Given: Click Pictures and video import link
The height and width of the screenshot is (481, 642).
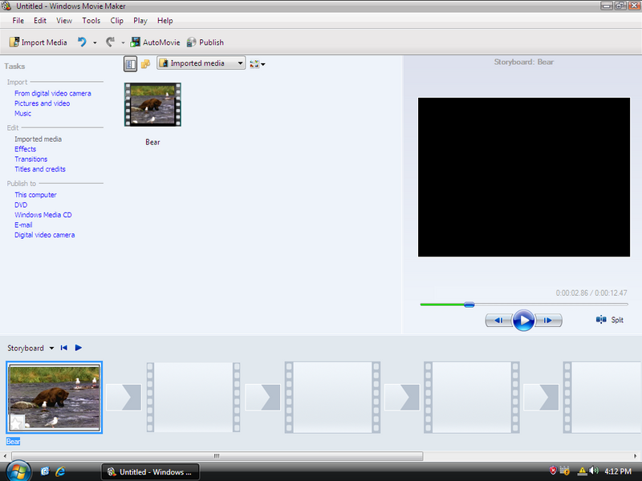Looking at the screenshot, I should point(43,103).
